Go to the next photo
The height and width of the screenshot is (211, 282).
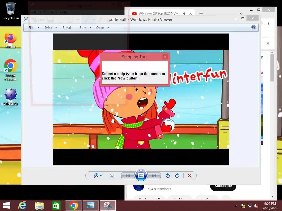click(x=154, y=176)
